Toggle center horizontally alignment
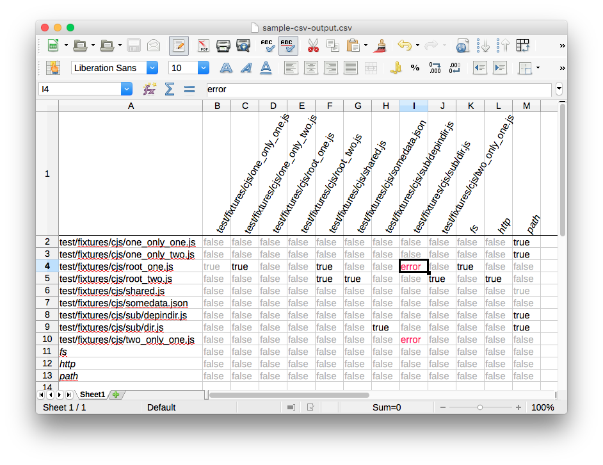The height and width of the screenshot is (465, 603). tap(310, 68)
